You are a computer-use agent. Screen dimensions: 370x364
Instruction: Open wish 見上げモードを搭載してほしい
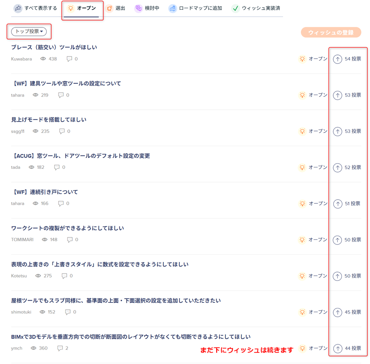click(49, 119)
